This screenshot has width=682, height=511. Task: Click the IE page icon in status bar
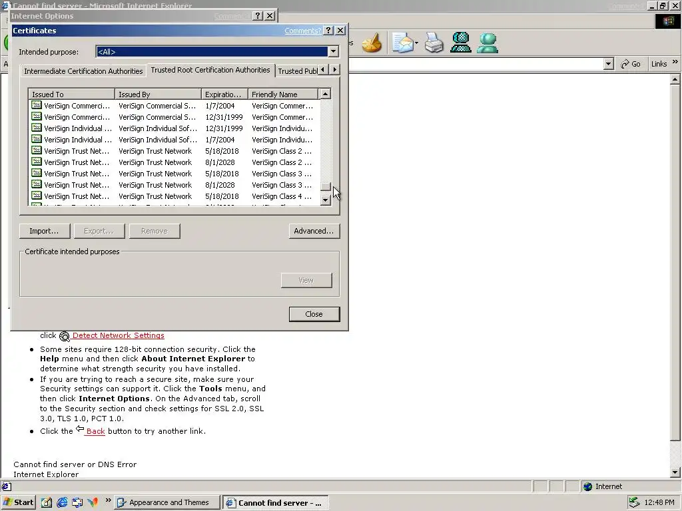(x=6, y=486)
